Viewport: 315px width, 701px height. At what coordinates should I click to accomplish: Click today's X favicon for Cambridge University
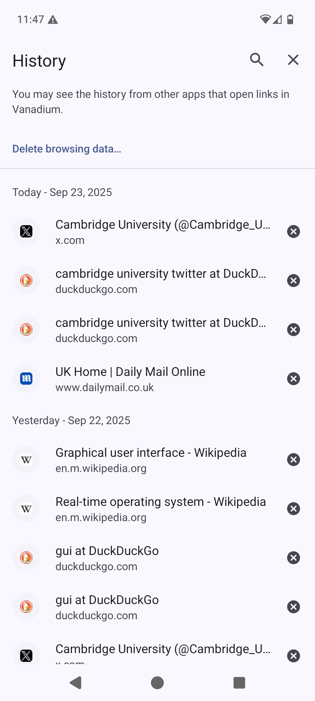pyautogui.click(x=26, y=232)
